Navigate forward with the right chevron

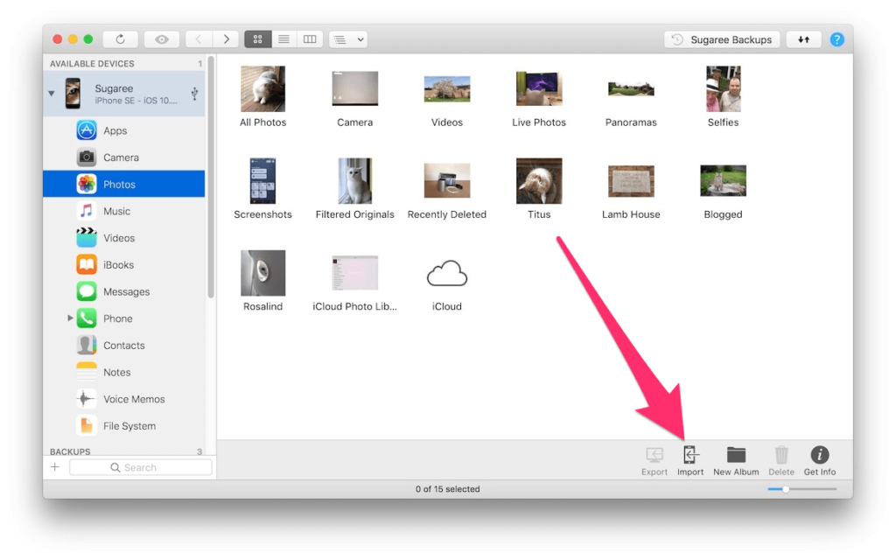point(227,39)
